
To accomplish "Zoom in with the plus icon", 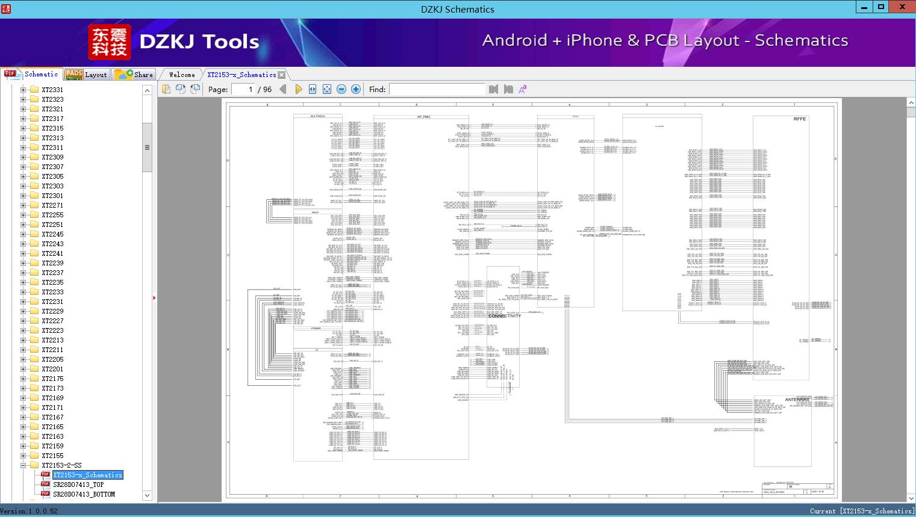I will click(x=356, y=89).
